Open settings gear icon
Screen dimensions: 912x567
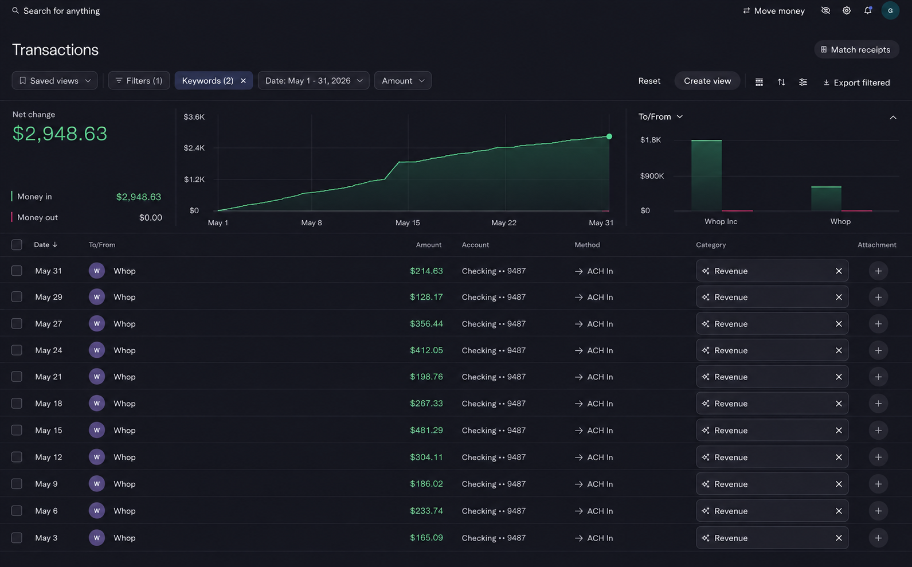click(847, 10)
